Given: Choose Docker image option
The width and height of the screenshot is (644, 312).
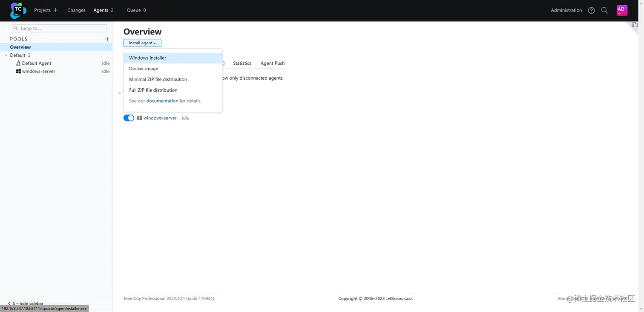Looking at the screenshot, I should pyautogui.click(x=173, y=69).
